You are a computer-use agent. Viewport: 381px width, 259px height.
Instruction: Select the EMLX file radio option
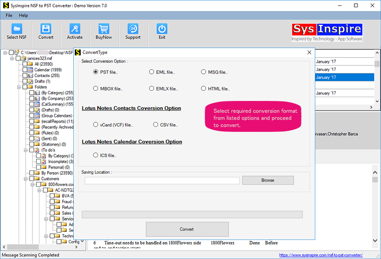click(x=151, y=89)
